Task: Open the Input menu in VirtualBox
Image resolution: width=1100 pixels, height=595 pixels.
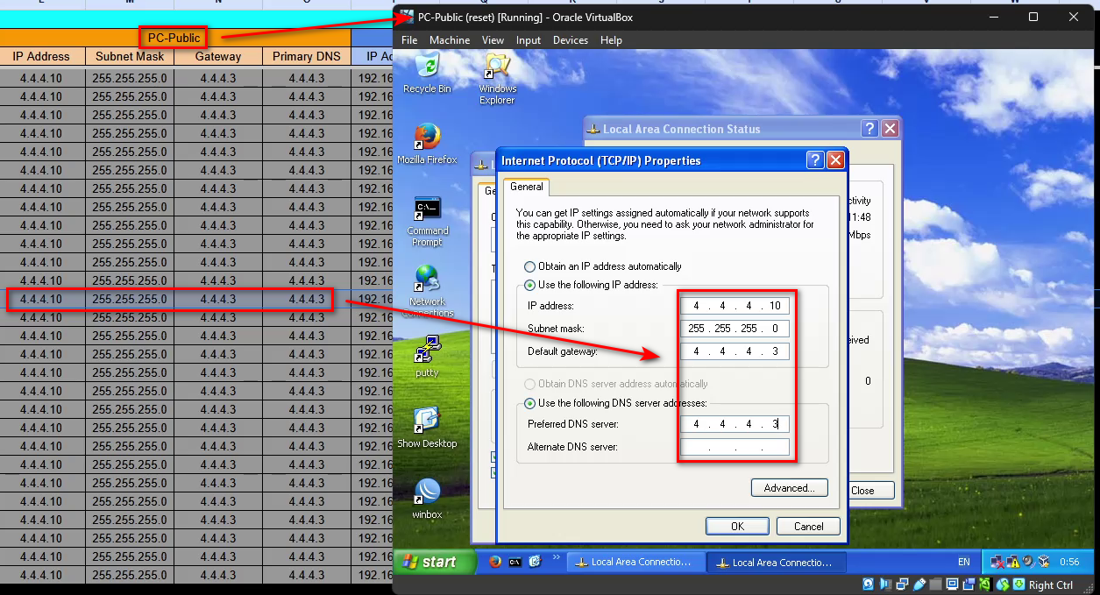Action: (x=529, y=40)
